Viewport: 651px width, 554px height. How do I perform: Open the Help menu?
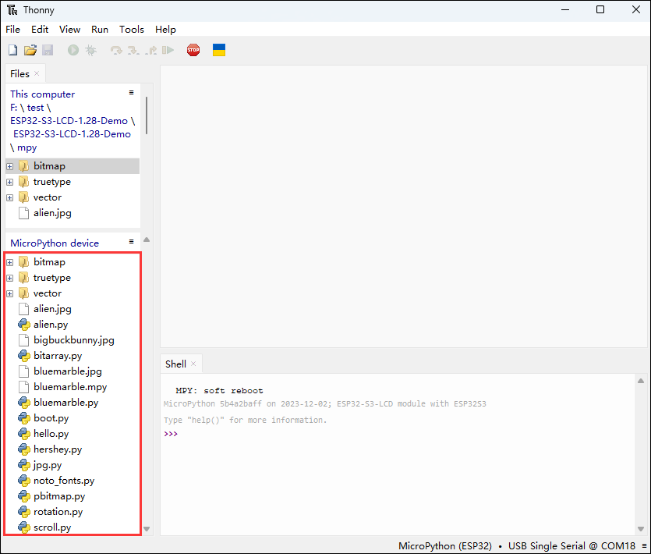click(x=165, y=30)
